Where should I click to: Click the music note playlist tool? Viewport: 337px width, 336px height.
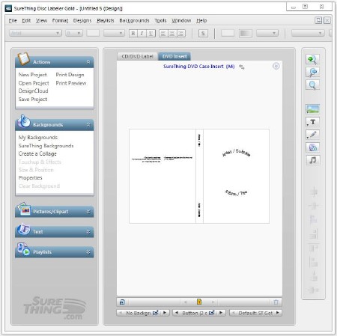coord(312,160)
